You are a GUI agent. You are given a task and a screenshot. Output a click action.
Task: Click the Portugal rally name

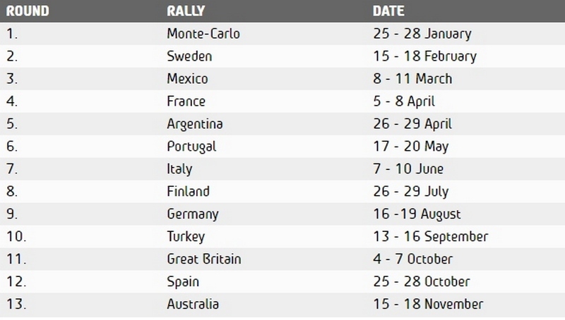(x=191, y=147)
